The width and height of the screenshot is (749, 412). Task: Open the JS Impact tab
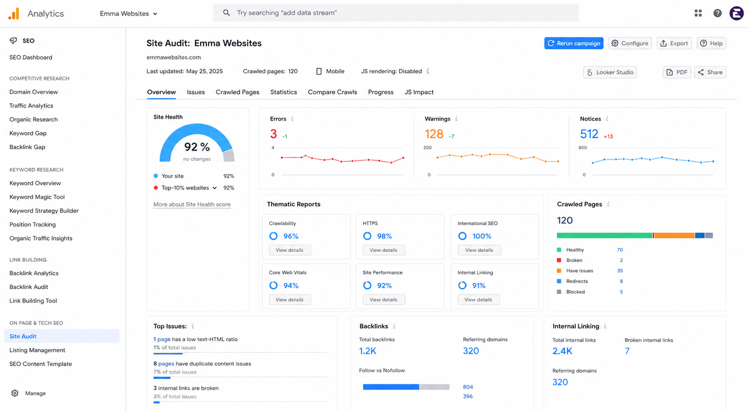pyautogui.click(x=419, y=92)
